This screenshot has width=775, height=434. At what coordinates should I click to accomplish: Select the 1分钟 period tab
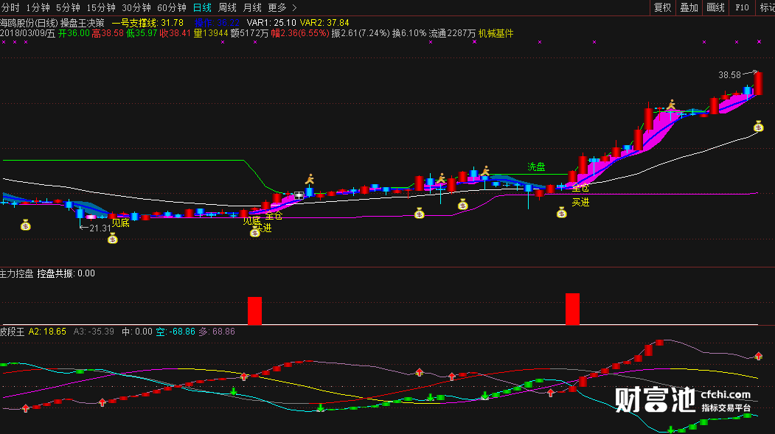38,8
